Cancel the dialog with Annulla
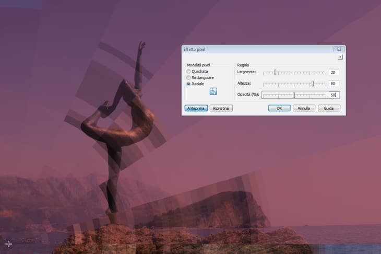The width and height of the screenshot is (381, 254). click(304, 108)
